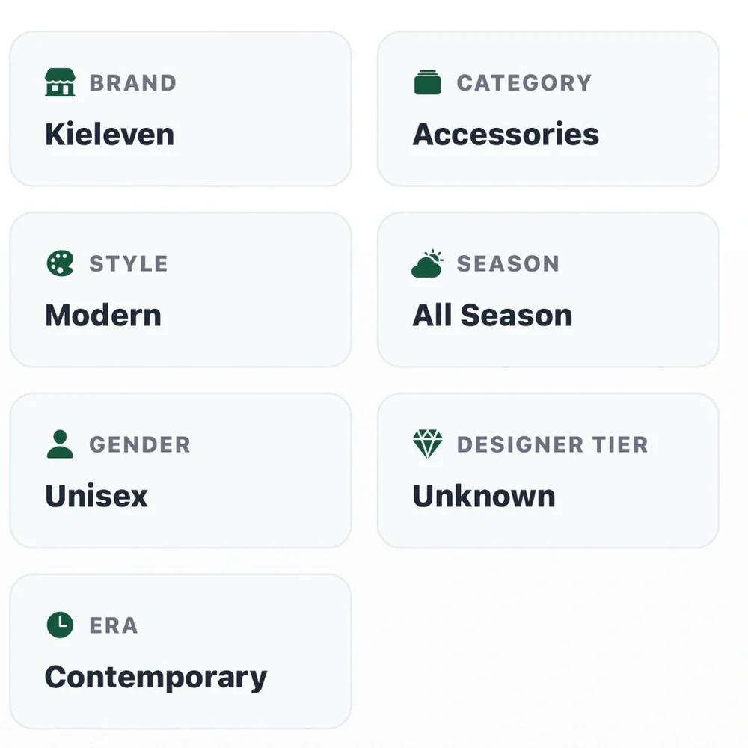Click the stacked box Category icon
The height and width of the screenshot is (748, 748).
(x=427, y=82)
